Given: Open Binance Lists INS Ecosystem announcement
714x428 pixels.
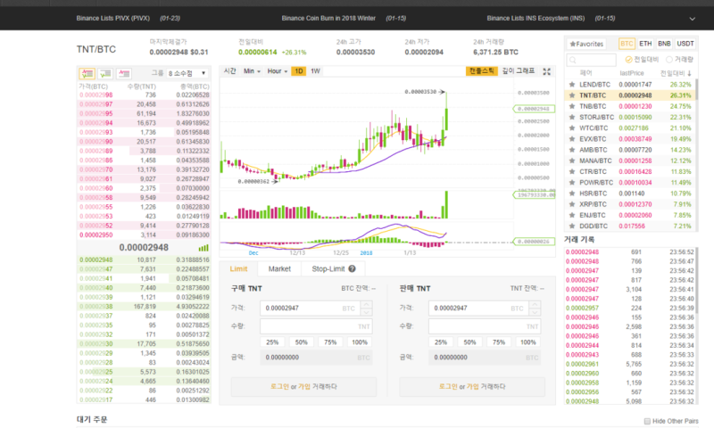Looking at the screenshot, I should tap(535, 19).
